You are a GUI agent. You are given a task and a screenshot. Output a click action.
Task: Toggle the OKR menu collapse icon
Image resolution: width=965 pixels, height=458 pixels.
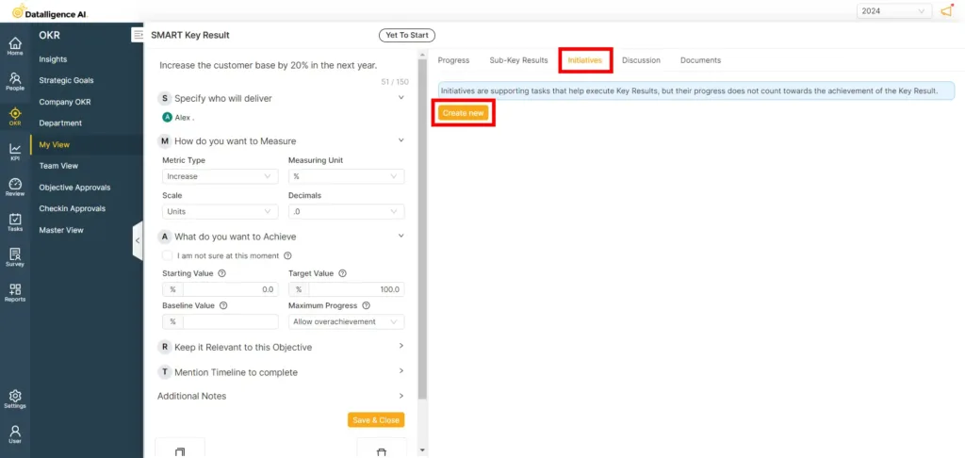pyautogui.click(x=138, y=35)
